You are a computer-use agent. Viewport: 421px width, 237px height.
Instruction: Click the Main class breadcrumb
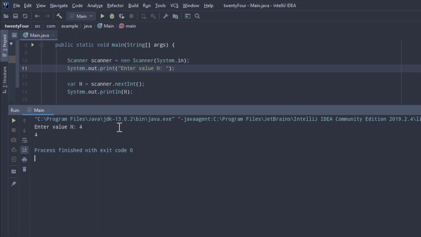106,26
